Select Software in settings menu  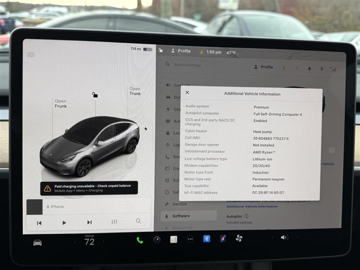[x=181, y=216]
